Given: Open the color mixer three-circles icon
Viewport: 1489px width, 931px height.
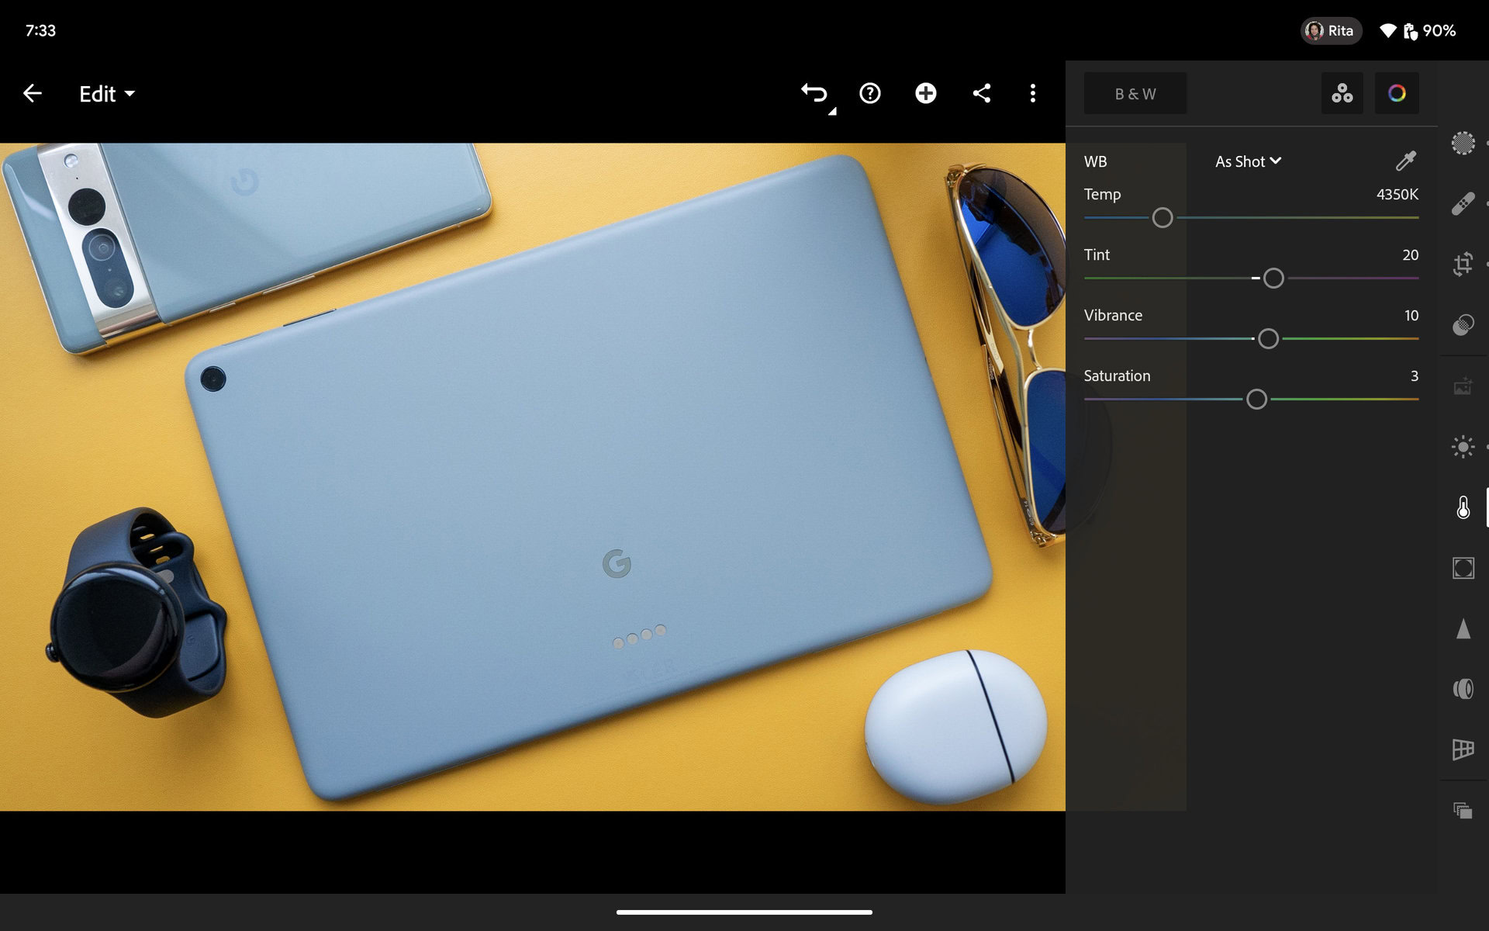Looking at the screenshot, I should tap(1342, 94).
